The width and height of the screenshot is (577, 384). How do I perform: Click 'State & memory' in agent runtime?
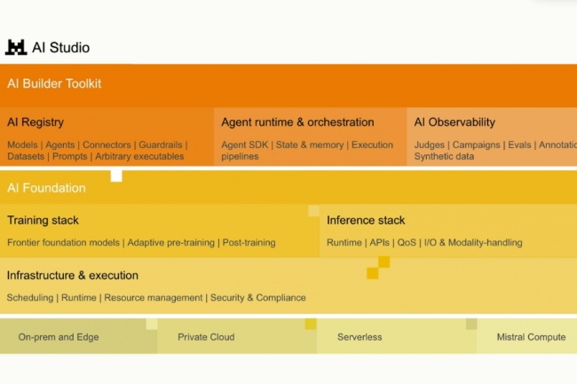(x=310, y=145)
